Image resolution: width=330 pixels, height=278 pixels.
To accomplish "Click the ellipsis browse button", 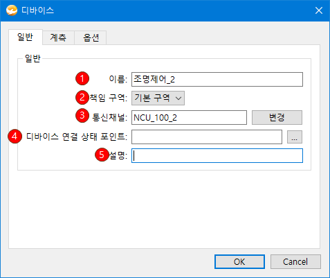I will (x=295, y=137).
